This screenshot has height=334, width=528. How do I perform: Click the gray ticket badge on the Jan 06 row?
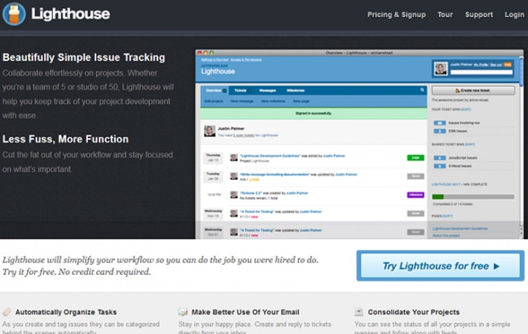(416, 177)
